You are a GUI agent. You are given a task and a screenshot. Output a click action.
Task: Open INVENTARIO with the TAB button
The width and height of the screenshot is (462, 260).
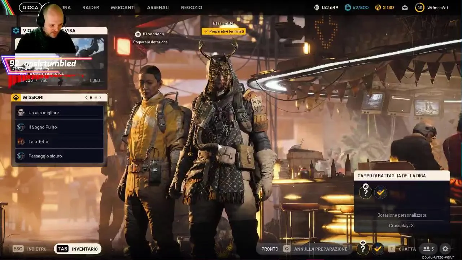pos(78,249)
